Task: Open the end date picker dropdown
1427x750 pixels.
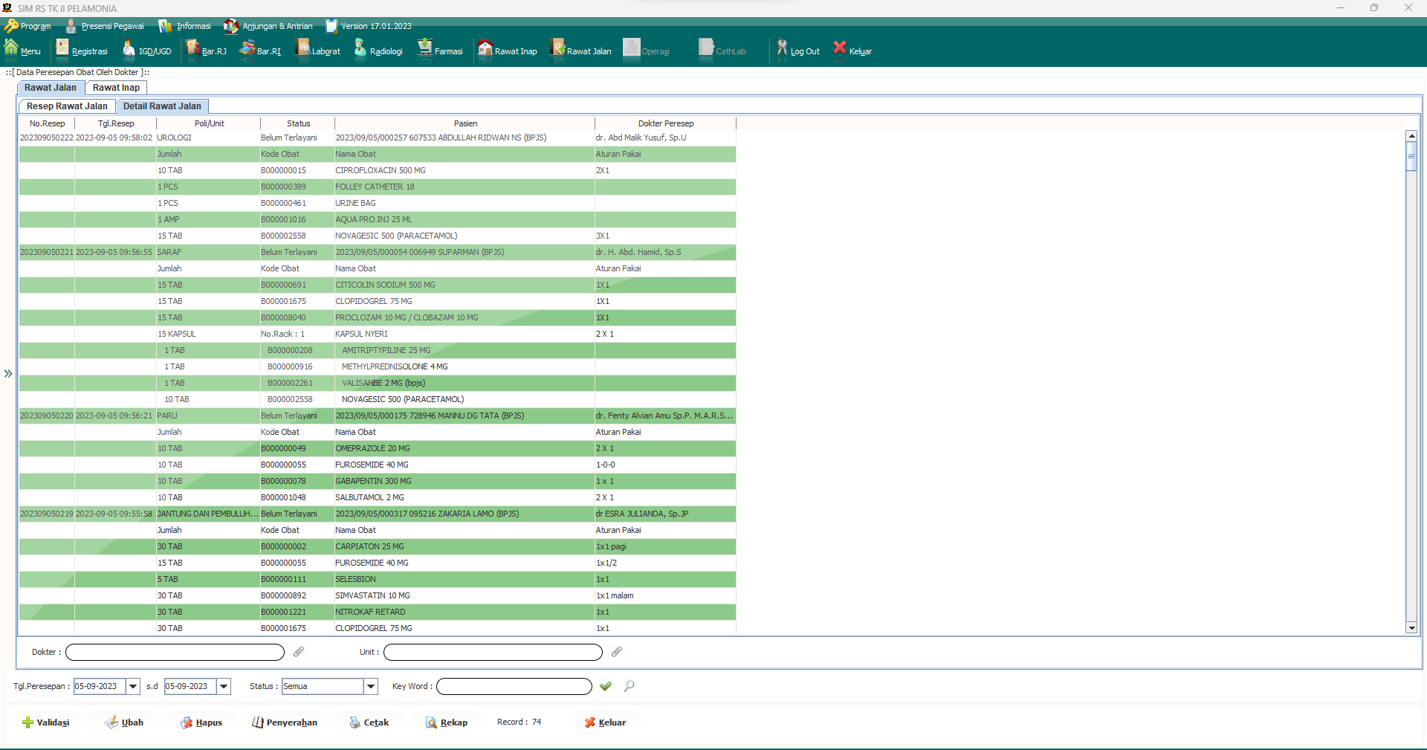Action: (224, 686)
